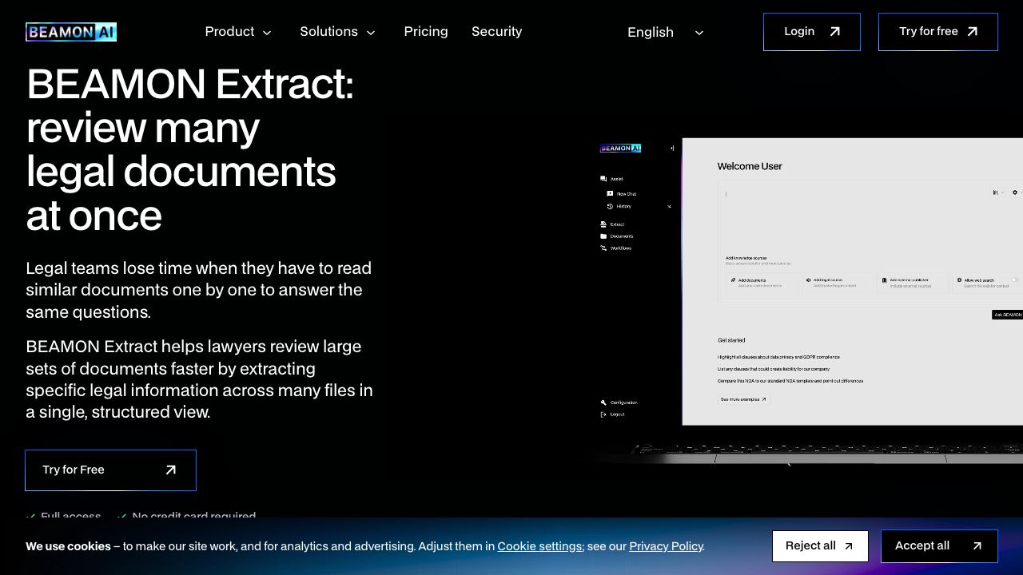Click the arrow icon on hero Try for Free
This screenshot has width=1023, height=575.
170,470
